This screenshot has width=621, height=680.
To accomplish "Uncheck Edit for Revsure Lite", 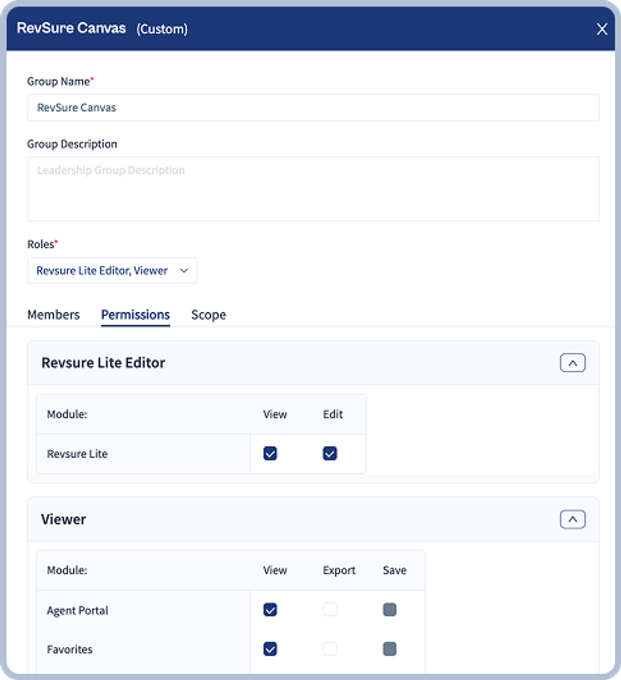I will [x=330, y=453].
